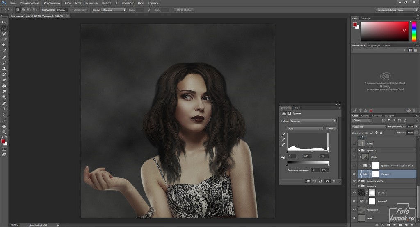Show the девушка group

coord(354,186)
